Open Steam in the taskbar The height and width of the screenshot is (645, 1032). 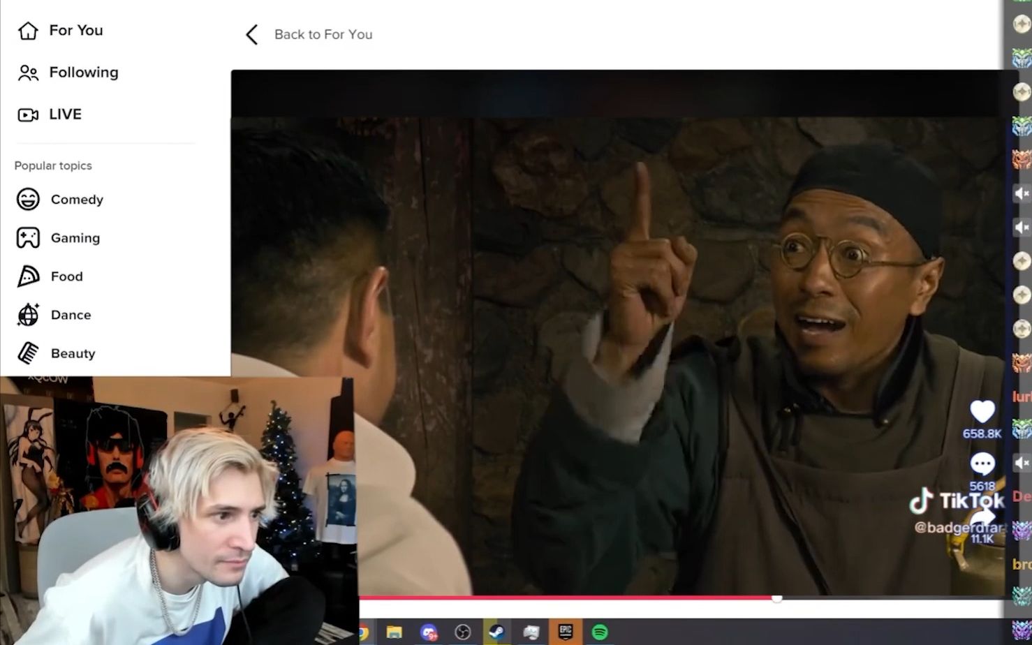496,632
